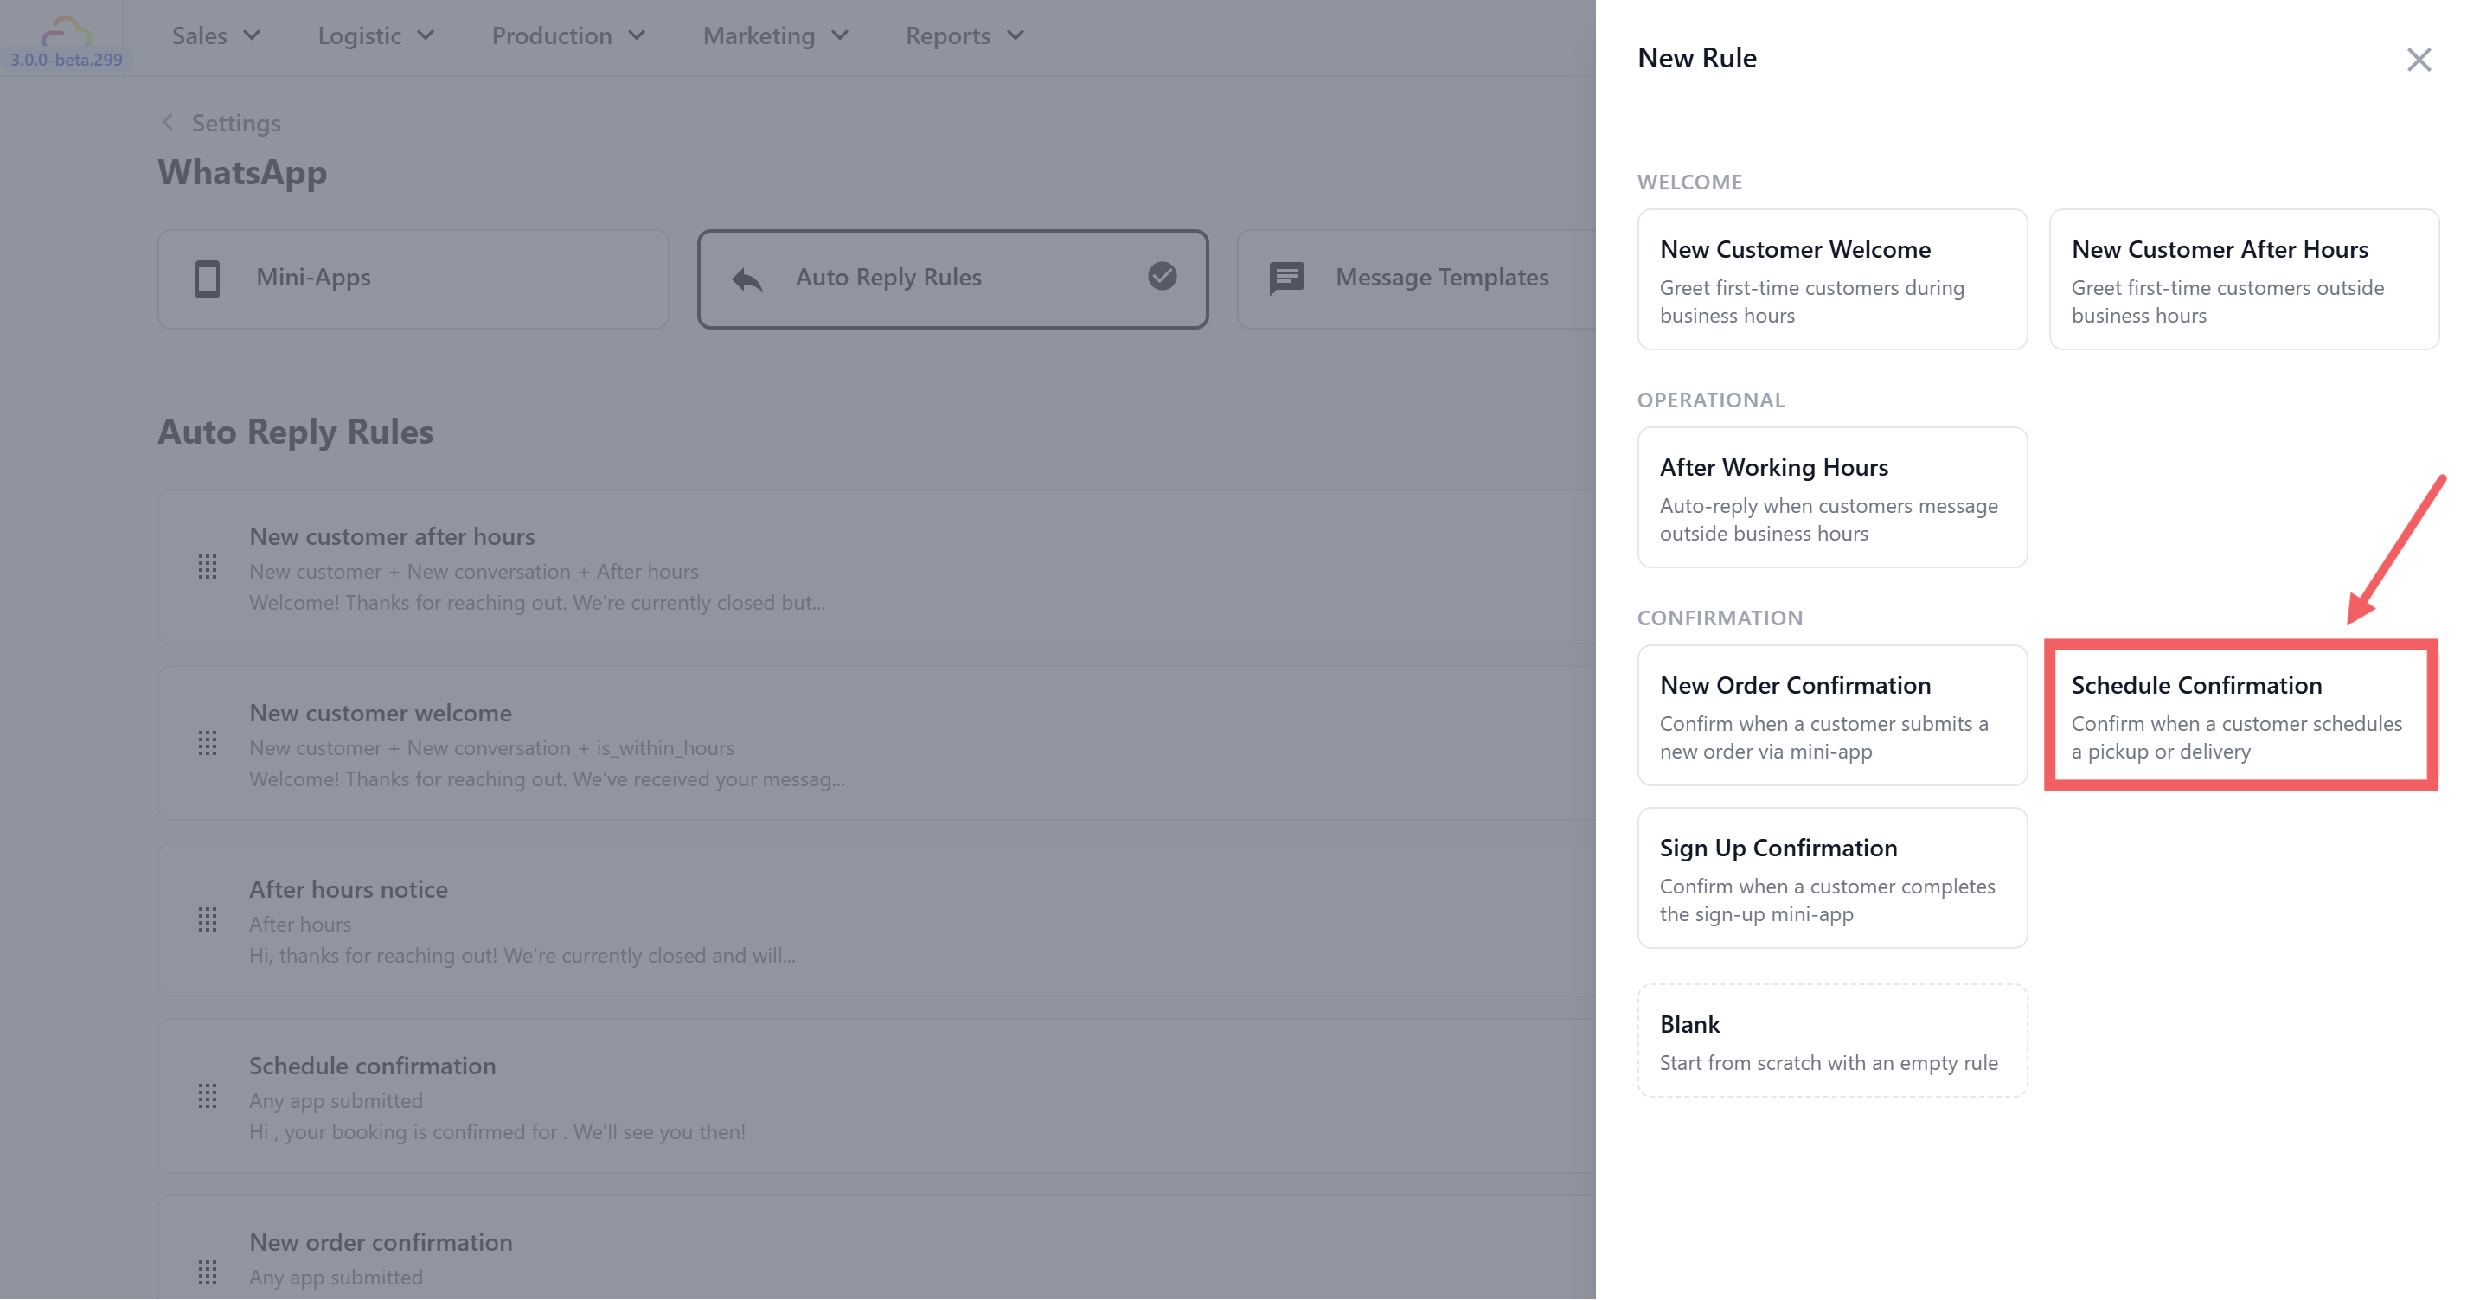Pick the New Customer Welcome template
This screenshot has height=1300, width=2467.
(x=1831, y=279)
